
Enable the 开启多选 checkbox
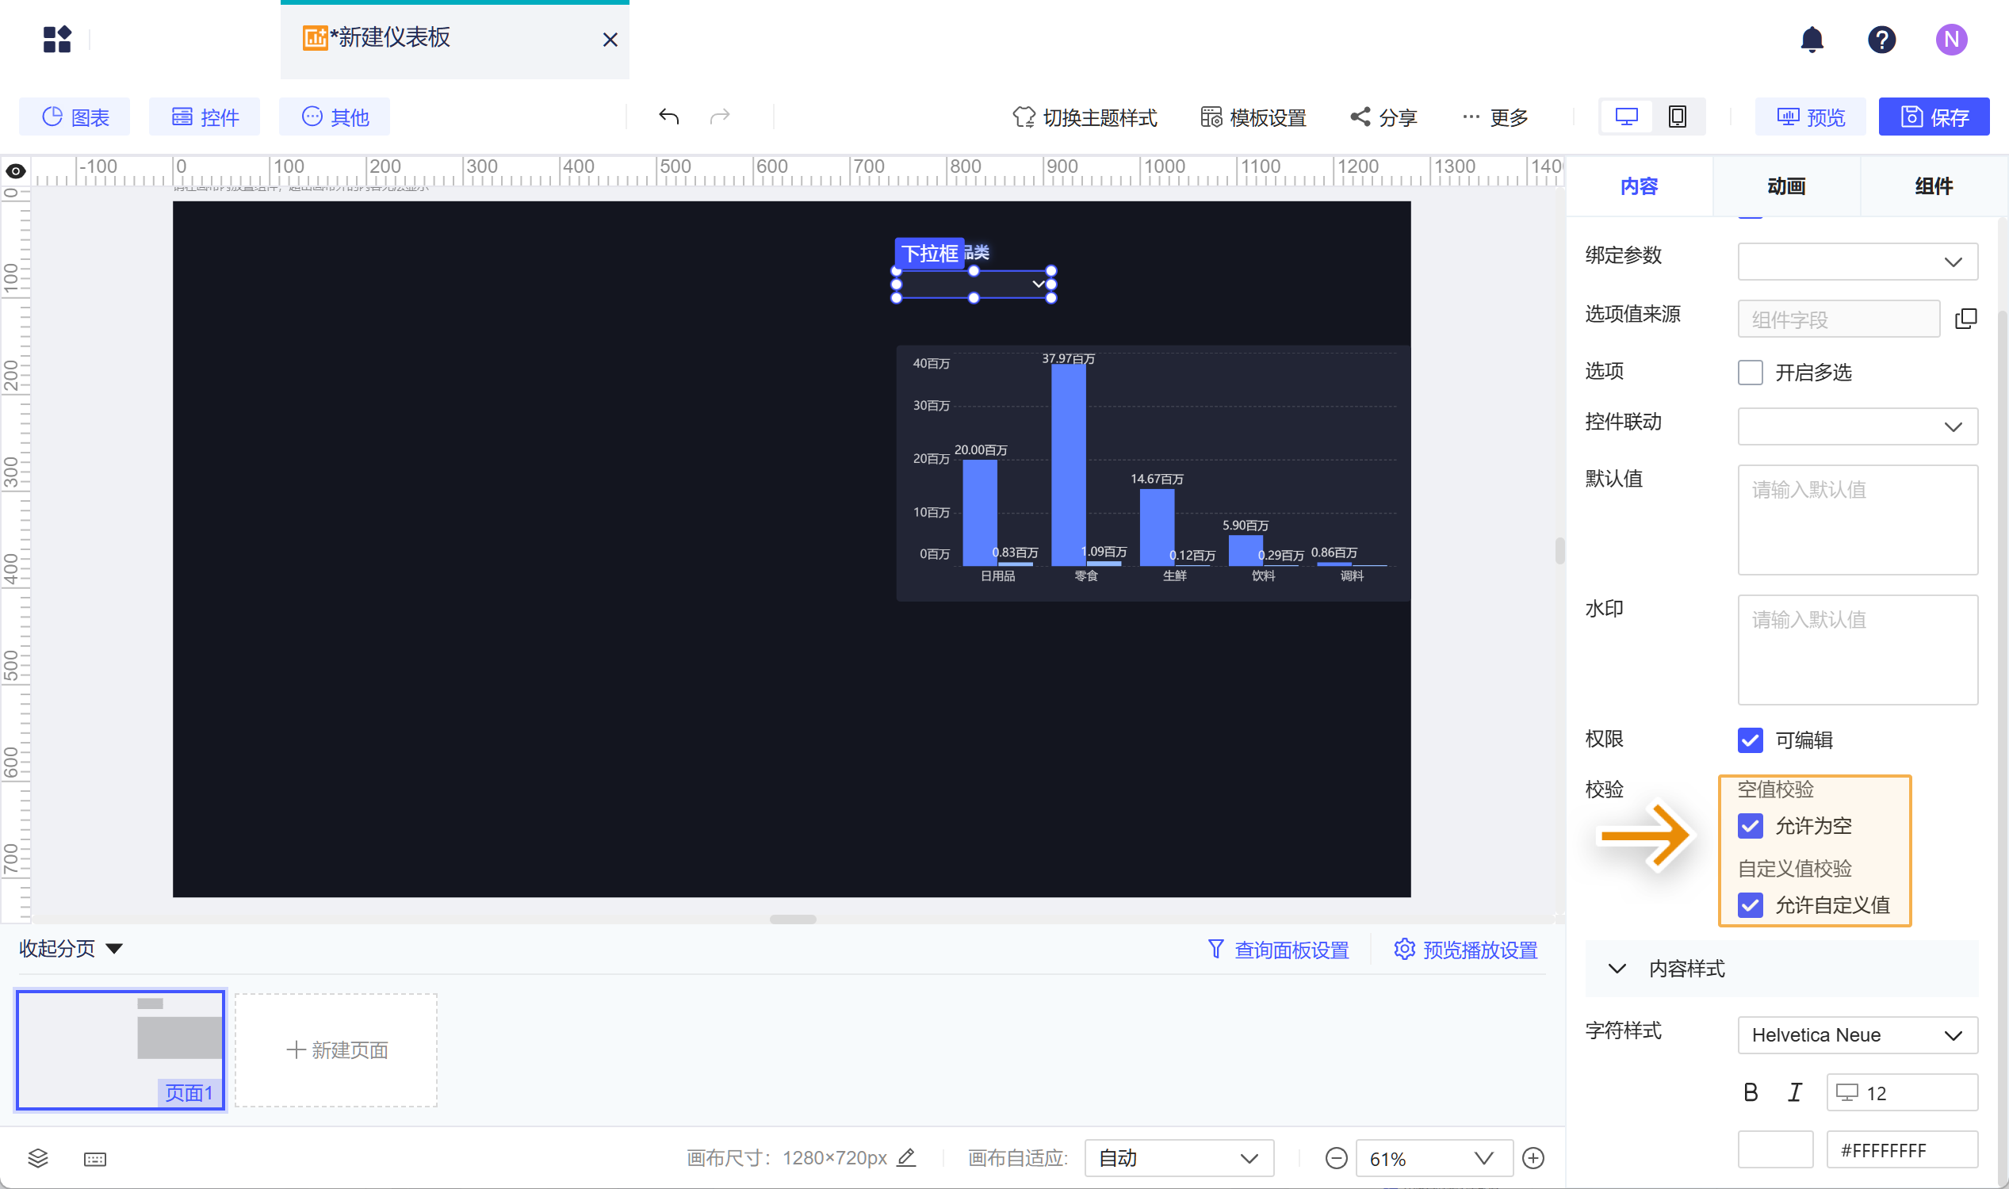pos(1750,373)
